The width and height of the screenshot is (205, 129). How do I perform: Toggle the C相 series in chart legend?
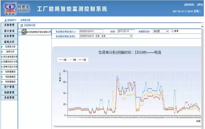83,60
